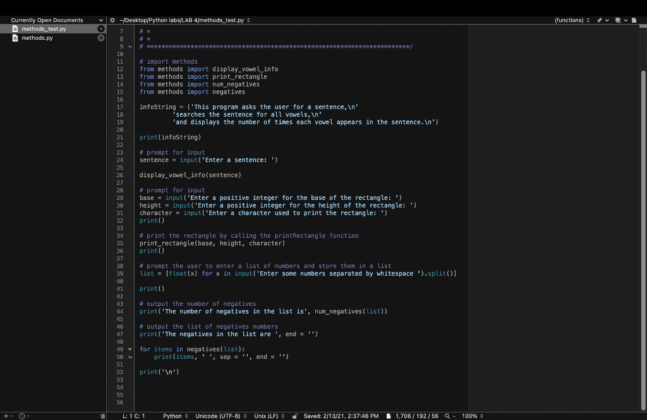Screen dimensions: 647x420
Task: Select methods.py in the sidebar
Action: pyautogui.click(x=38, y=38)
